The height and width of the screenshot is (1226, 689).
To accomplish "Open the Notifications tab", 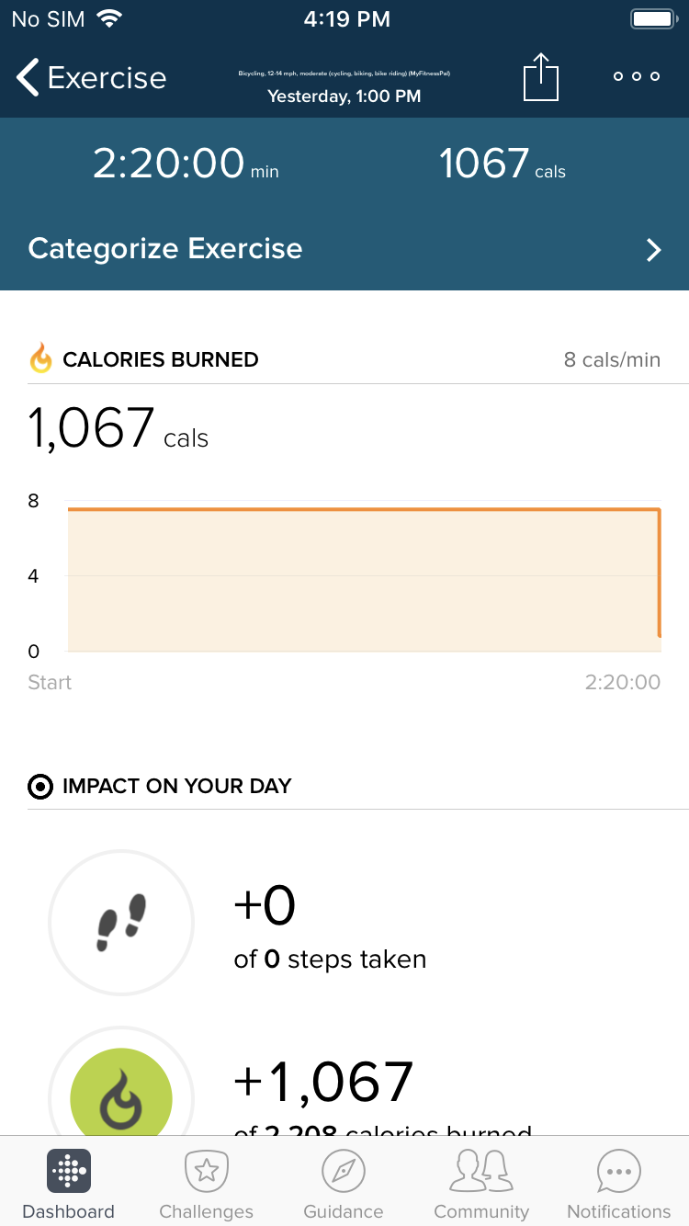I will 619,1185.
